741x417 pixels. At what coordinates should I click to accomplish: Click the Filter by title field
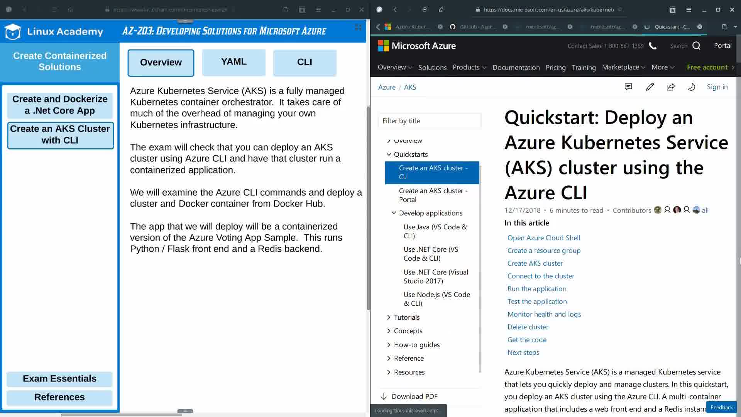(429, 121)
